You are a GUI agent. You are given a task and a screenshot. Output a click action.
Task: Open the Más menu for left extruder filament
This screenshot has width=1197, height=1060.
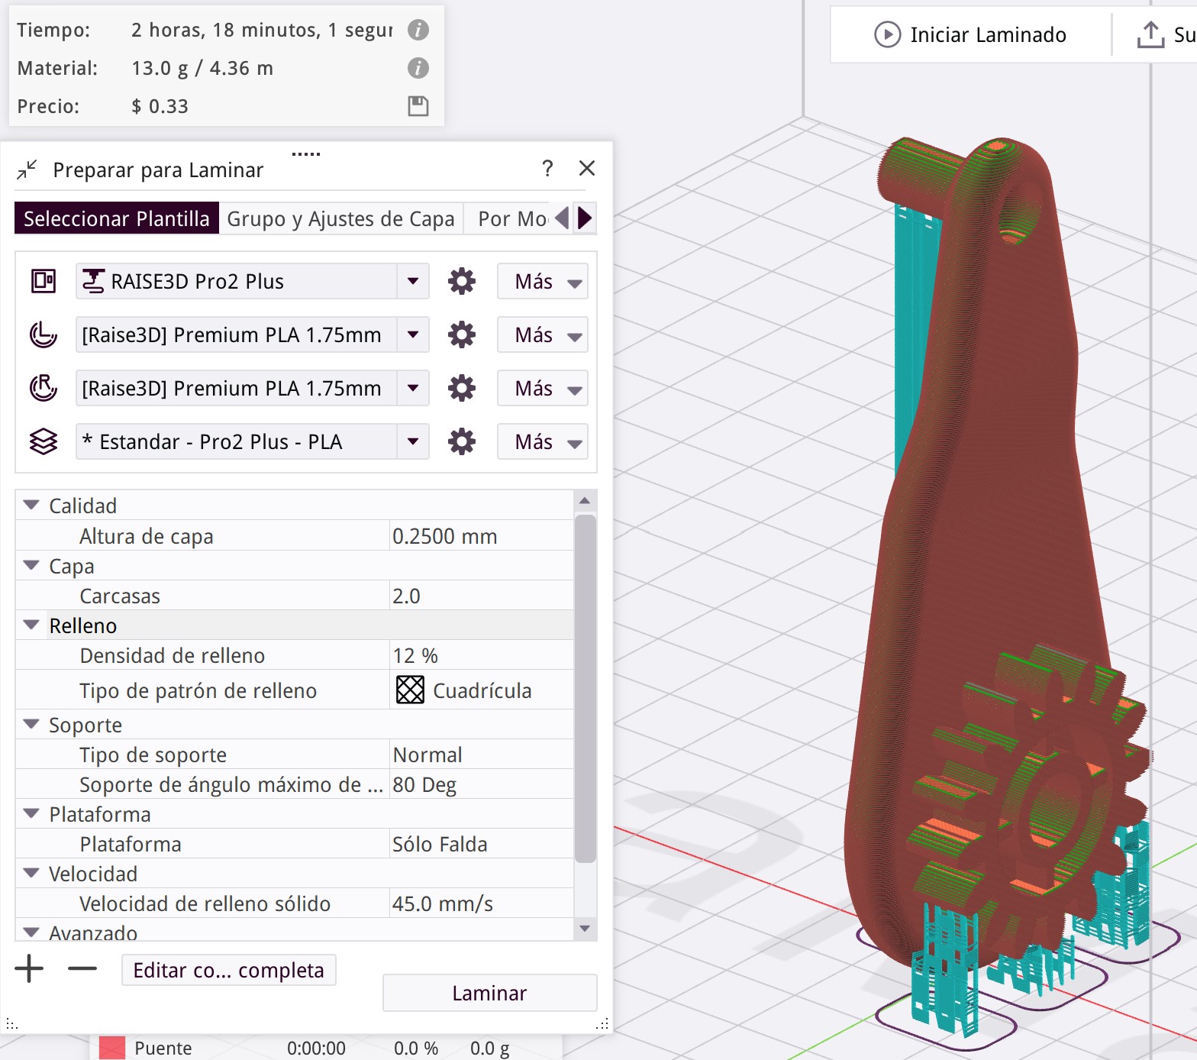(x=543, y=335)
